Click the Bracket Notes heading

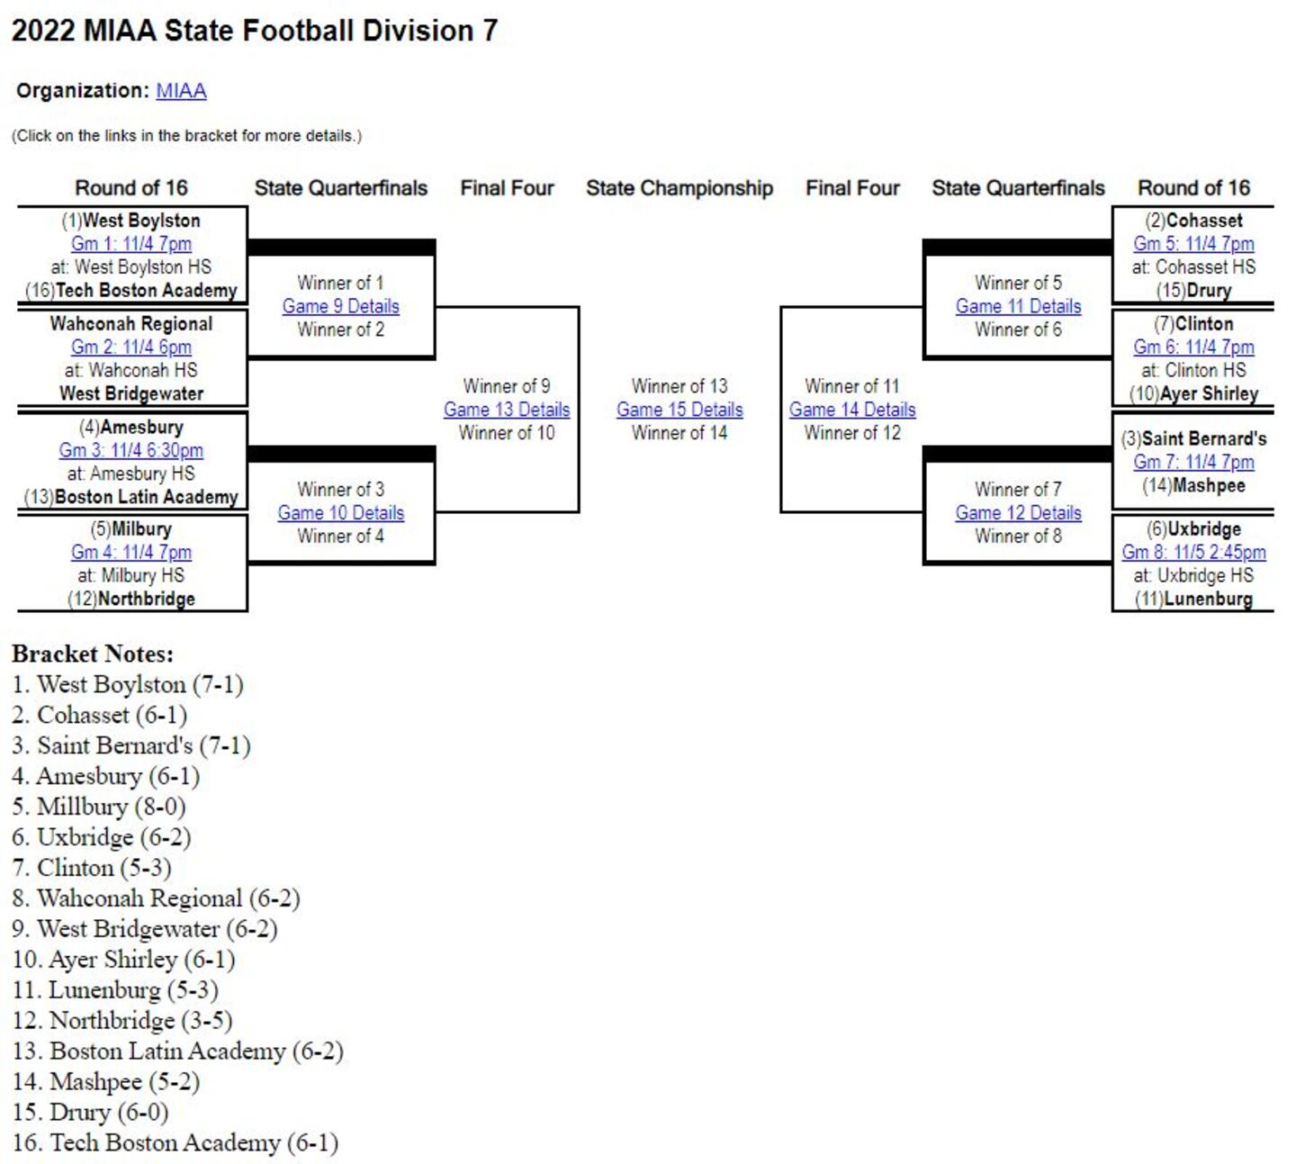click(93, 654)
